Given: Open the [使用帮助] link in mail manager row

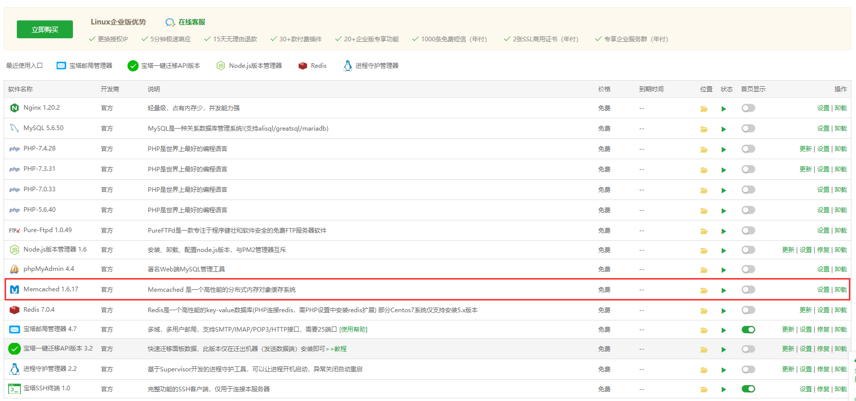Looking at the screenshot, I should (x=353, y=330).
